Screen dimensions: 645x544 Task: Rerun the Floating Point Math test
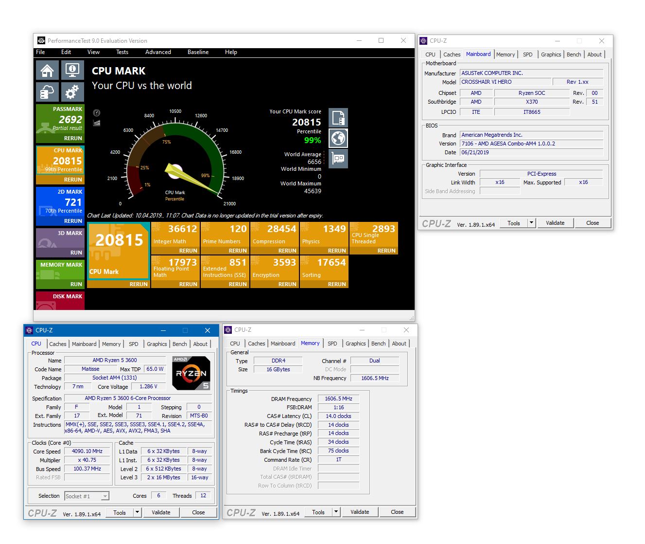point(188,284)
